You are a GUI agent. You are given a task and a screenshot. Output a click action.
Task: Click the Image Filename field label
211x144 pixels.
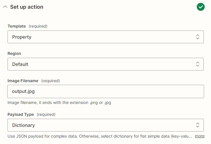(23, 81)
